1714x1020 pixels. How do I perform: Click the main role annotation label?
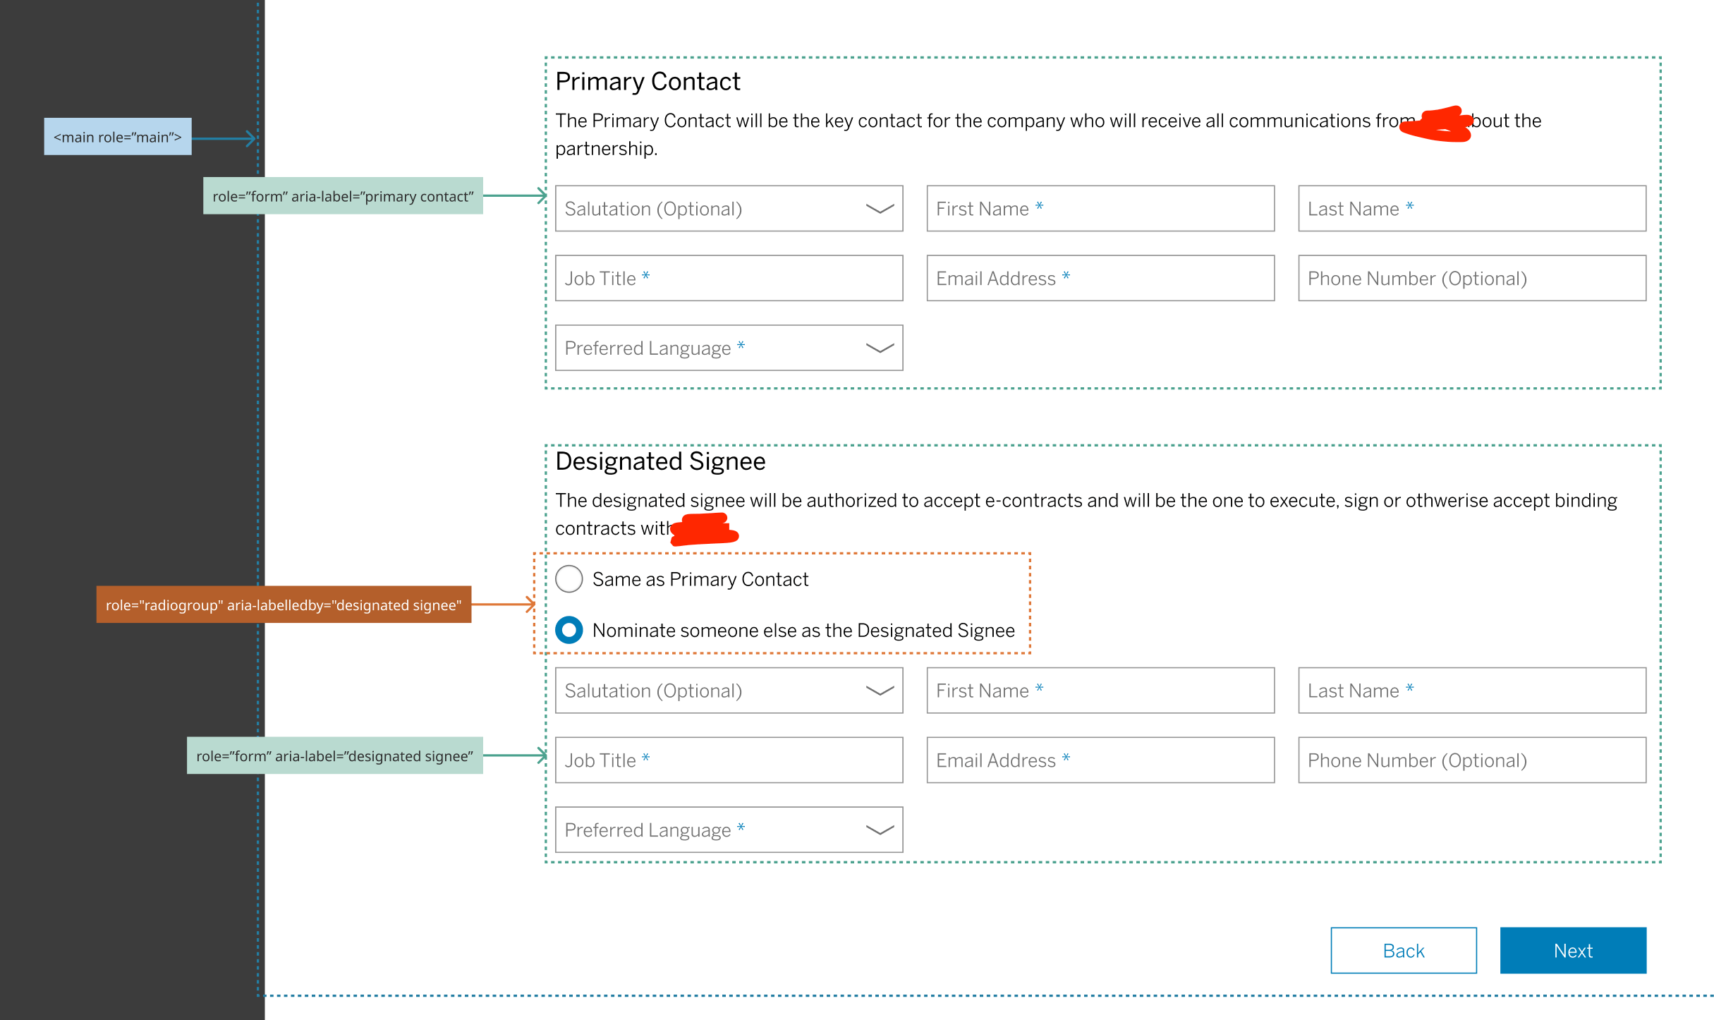click(x=118, y=137)
